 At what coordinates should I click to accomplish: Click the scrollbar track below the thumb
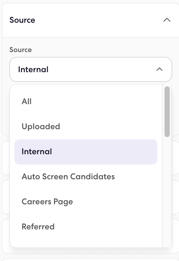167,191
